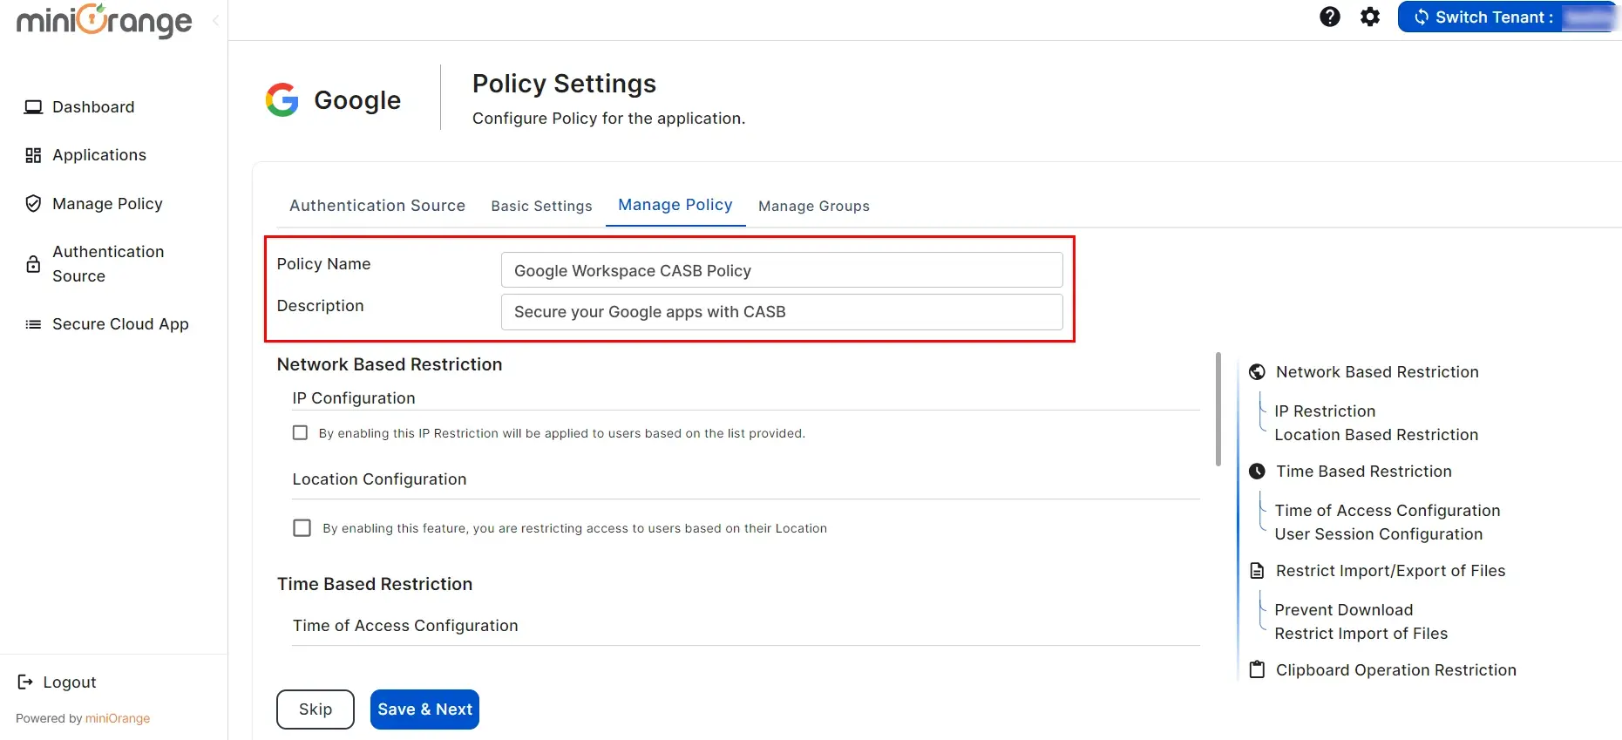Jump to IP Restriction in outline
The image size is (1622, 740).
tap(1325, 411)
